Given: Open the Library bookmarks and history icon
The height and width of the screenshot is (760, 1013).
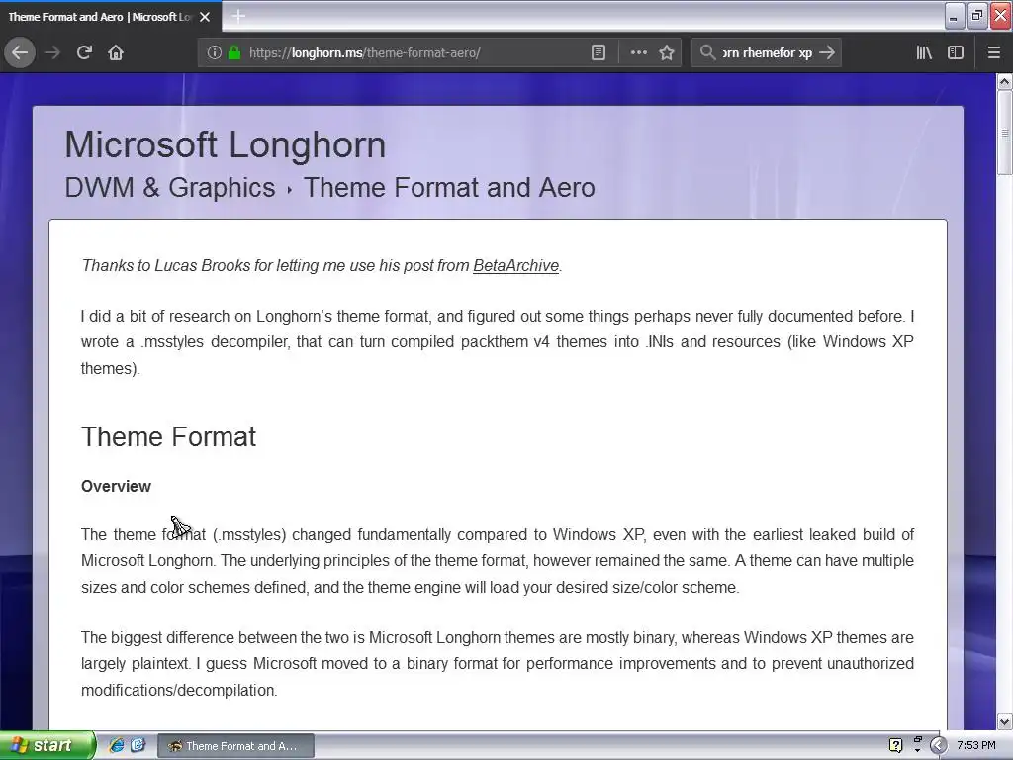Looking at the screenshot, I should (x=924, y=52).
